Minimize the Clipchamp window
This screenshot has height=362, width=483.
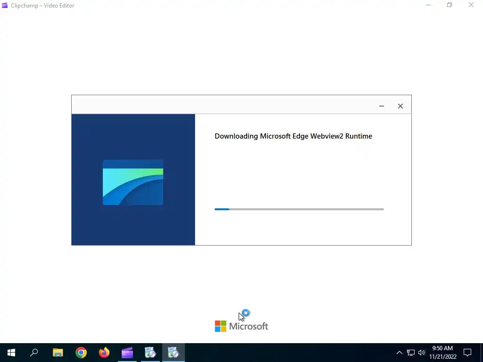pyautogui.click(x=428, y=5)
